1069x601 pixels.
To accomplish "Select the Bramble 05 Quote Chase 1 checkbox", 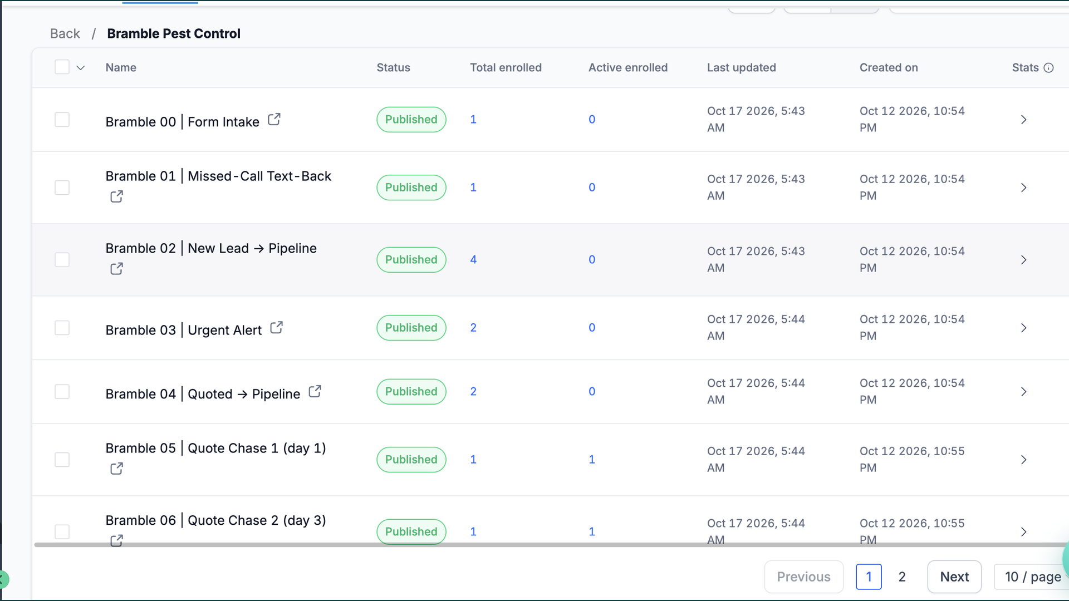I will (62, 460).
